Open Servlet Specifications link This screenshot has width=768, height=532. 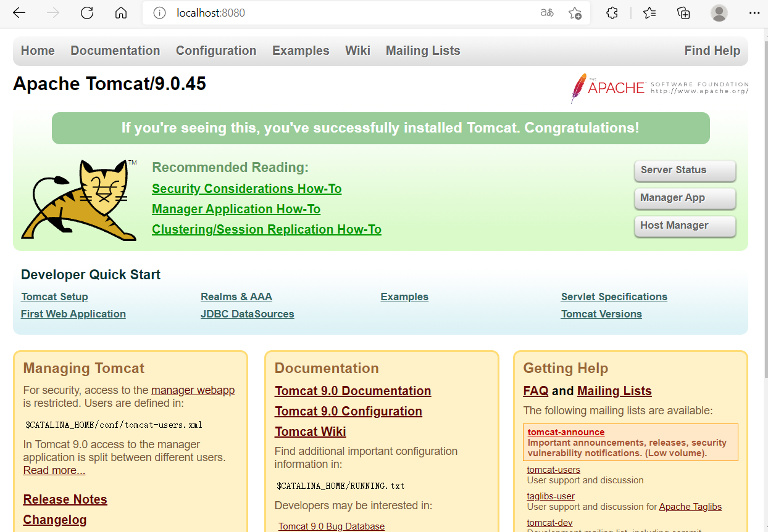[x=614, y=297]
